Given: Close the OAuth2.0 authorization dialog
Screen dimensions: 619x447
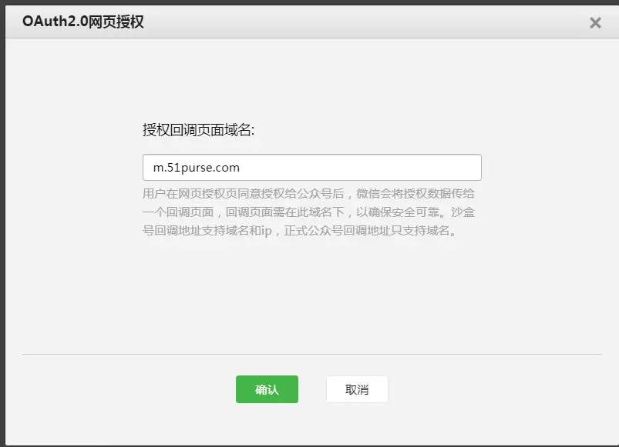Looking at the screenshot, I should (x=595, y=23).
